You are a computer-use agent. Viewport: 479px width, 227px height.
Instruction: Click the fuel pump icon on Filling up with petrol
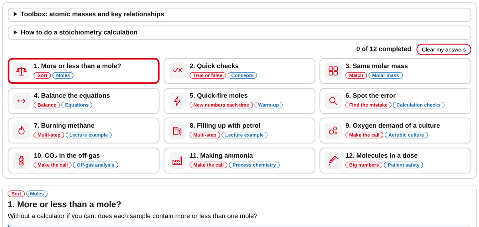click(x=177, y=130)
